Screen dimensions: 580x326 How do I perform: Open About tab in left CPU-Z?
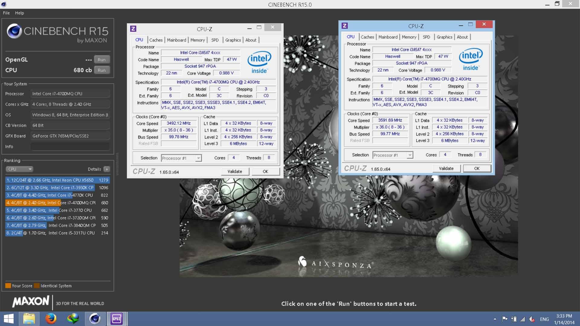tap(251, 40)
